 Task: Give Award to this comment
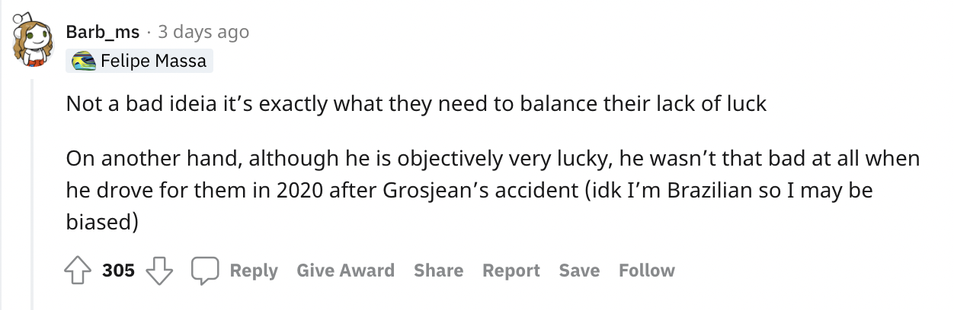point(345,270)
